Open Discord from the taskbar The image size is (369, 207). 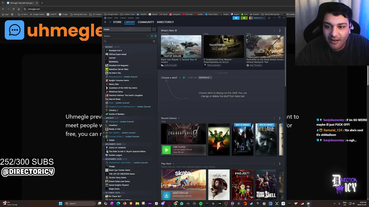pyautogui.click(x=163, y=204)
